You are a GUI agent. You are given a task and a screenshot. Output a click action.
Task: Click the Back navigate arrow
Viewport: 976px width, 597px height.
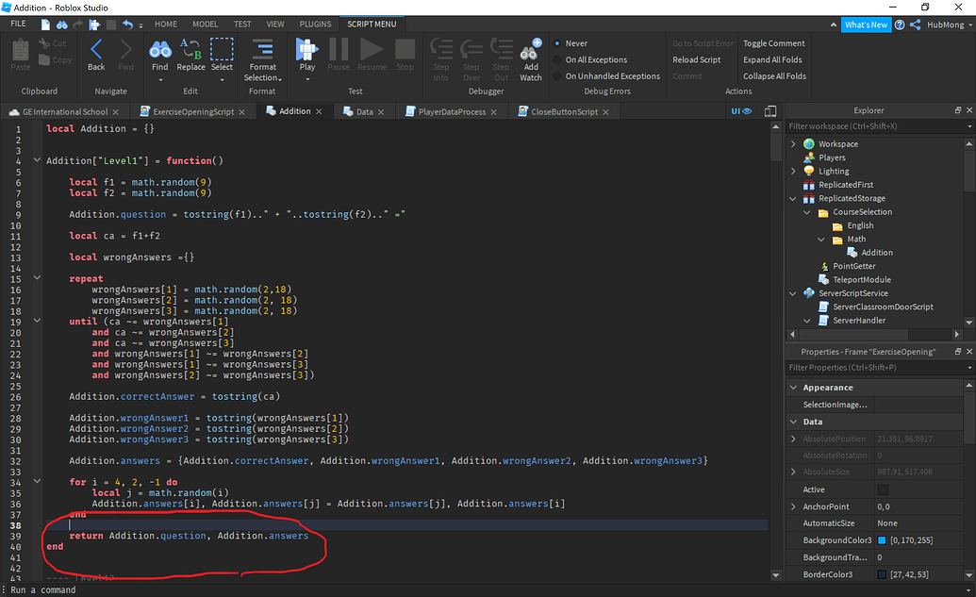tap(96, 50)
